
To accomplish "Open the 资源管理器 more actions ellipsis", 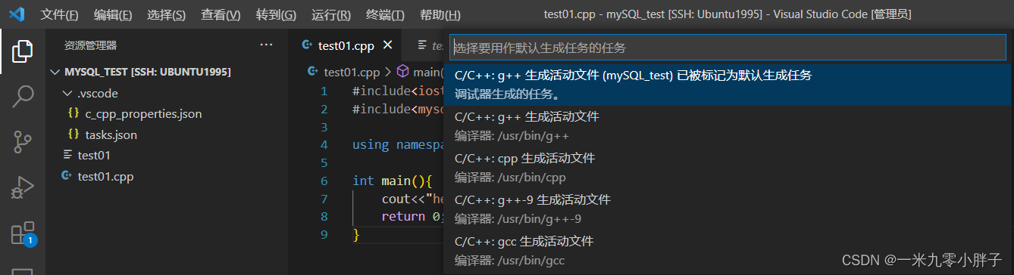I will click(266, 45).
